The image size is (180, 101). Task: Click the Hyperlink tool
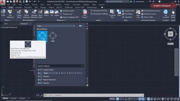pos(127,17)
